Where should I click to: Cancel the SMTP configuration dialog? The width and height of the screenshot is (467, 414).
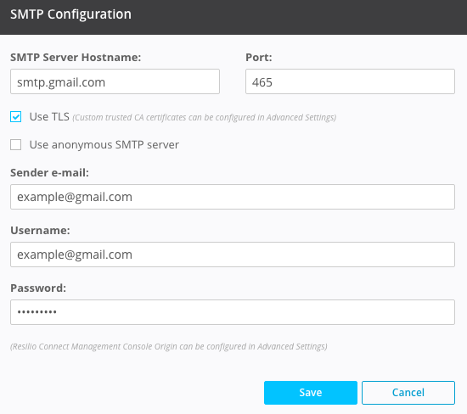[408, 393]
